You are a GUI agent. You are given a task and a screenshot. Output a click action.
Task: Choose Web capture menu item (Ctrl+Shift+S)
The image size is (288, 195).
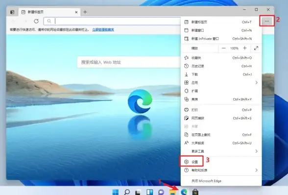[221, 118]
